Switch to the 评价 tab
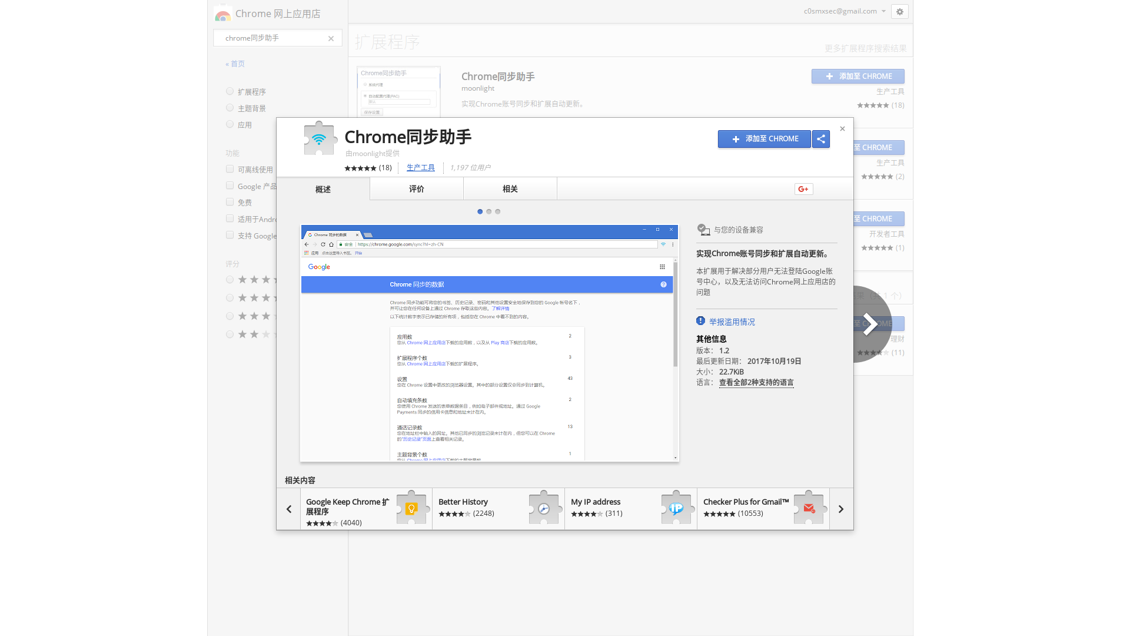Viewport: 1130px width, 636px height. [x=417, y=189]
